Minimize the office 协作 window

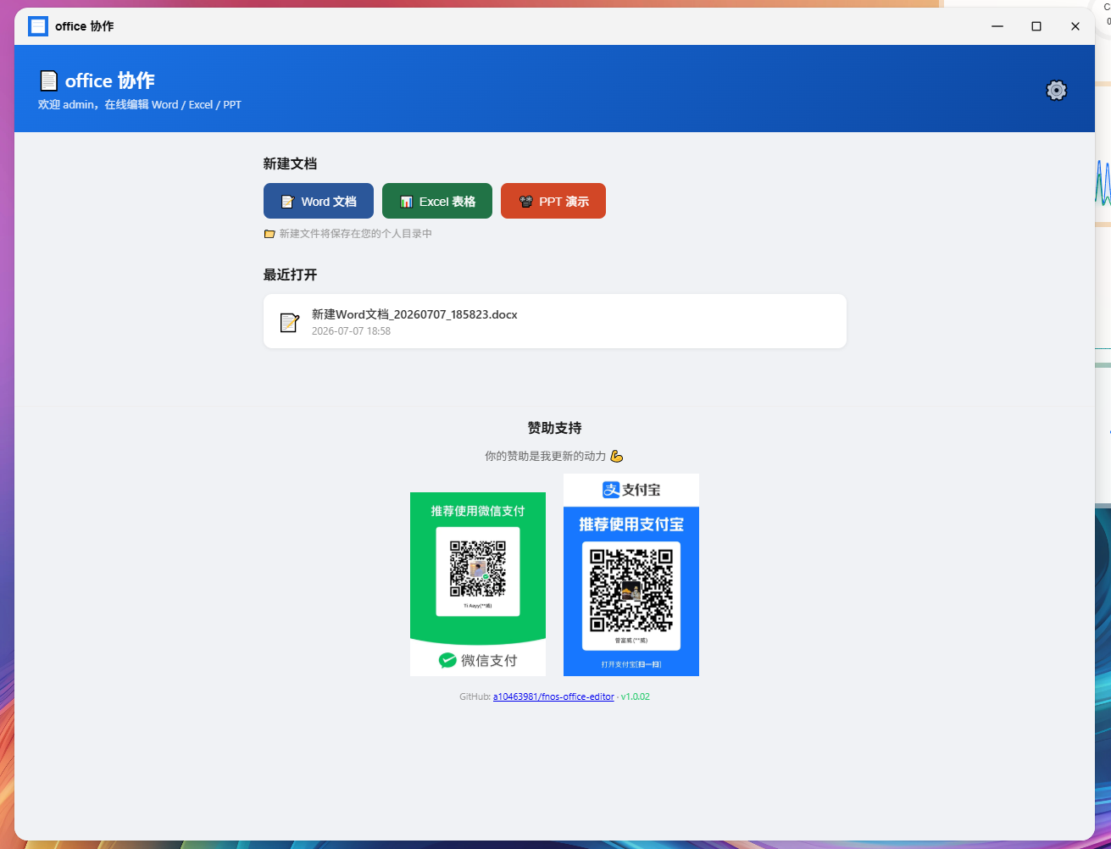[997, 26]
